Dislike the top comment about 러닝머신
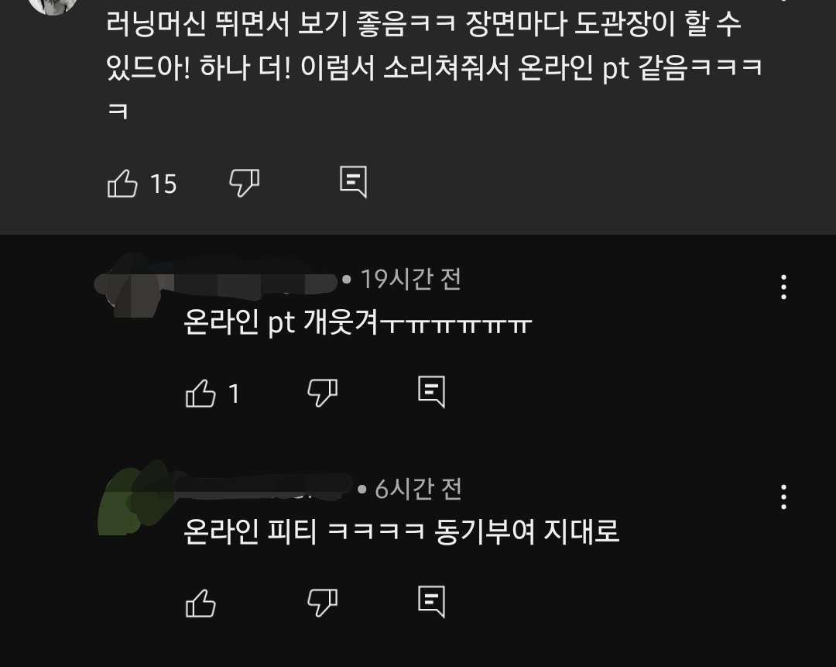Viewport: 836px width, 667px height. pyautogui.click(x=244, y=183)
